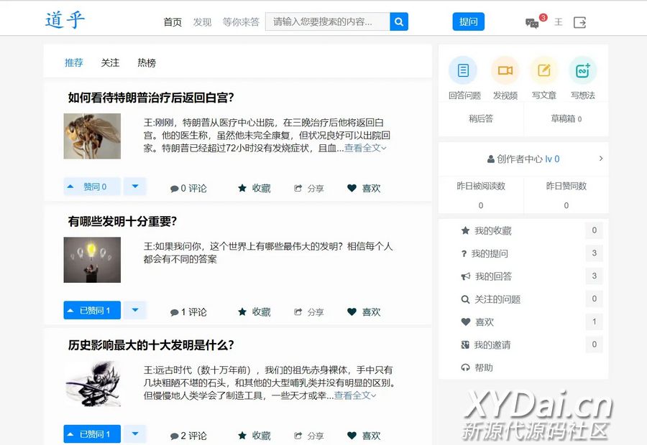647x445 pixels.
Task: Expand 查看全文 on the Trump question
Action: [x=365, y=148]
